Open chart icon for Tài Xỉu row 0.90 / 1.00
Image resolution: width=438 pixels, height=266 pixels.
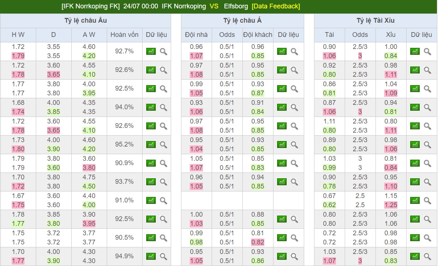(x=415, y=52)
